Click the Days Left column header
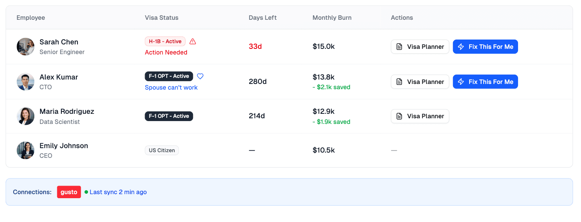This screenshot has height=222, width=581. [x=262, y=18]
